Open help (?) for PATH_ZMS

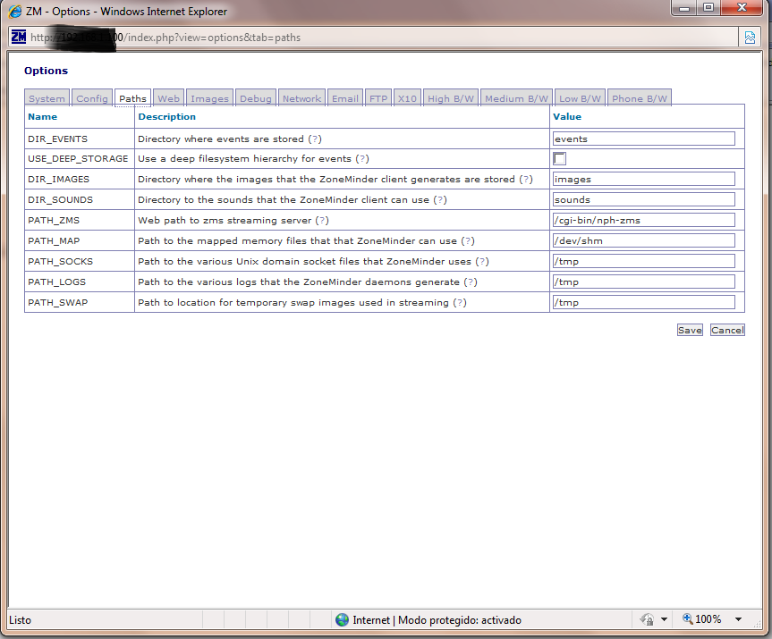(322, 221)
